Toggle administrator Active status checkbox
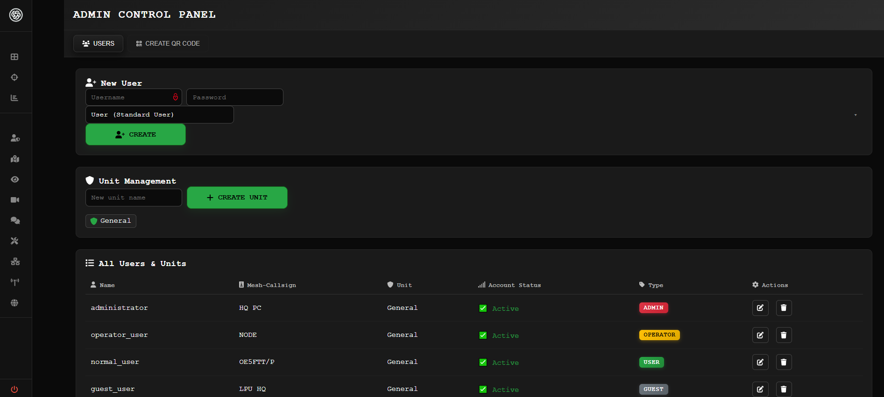The image size is (884, 397). 483,308
